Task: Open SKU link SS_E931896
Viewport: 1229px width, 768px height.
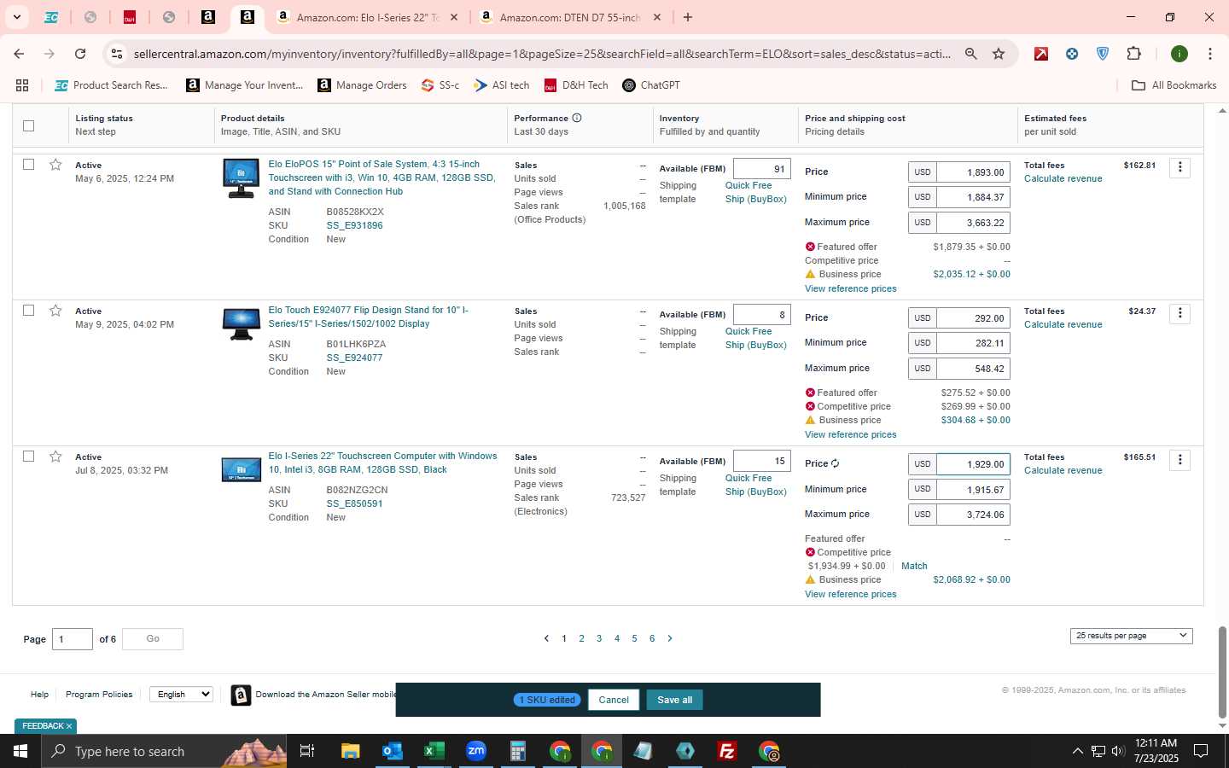Action: [x=354, y=225]
